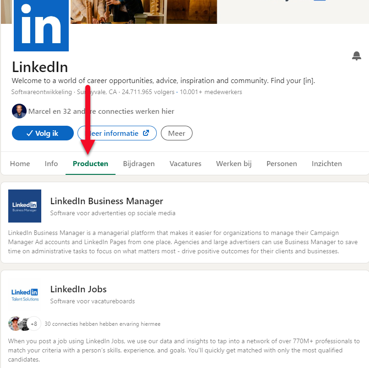Go to the Werken bij tab
The image size is (369, 368).
pyautogui.click(x=234, y=163)
